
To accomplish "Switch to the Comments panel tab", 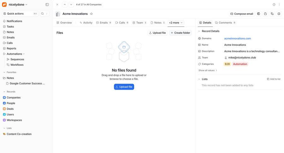I will click(225, 23).
